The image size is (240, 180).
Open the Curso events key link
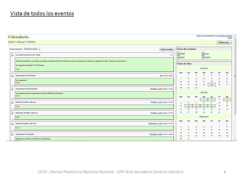pyautogui.click(x=206, y=53)
